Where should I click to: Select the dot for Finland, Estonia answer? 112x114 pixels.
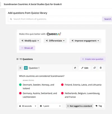coord(62,85)
